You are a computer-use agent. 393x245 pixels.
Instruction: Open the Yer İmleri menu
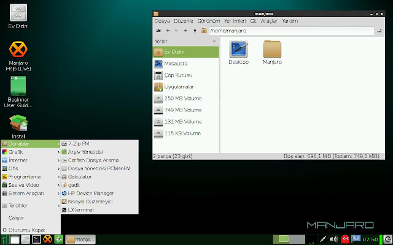pyautogui.click(x=235, y=21)
